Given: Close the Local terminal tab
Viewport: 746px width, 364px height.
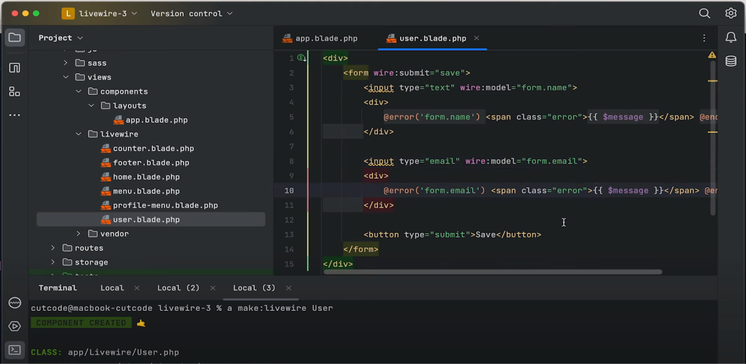Looking at the screenshot, I should point(137,288).
